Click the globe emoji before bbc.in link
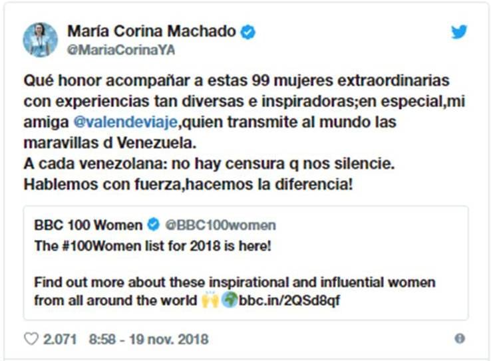This screenshot has height=361, width=493. pyautogui.click(x=230, y=300)
